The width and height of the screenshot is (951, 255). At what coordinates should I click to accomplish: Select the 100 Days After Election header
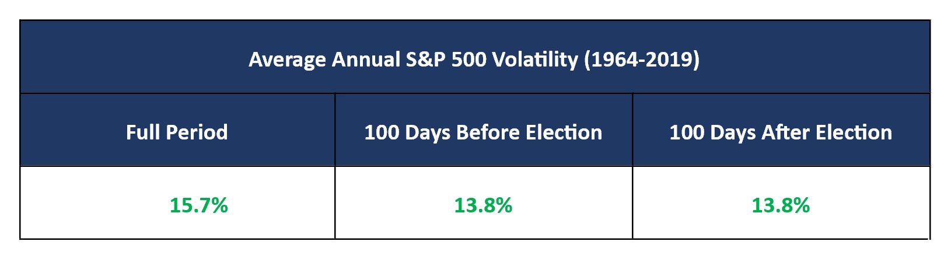(781, 132)
